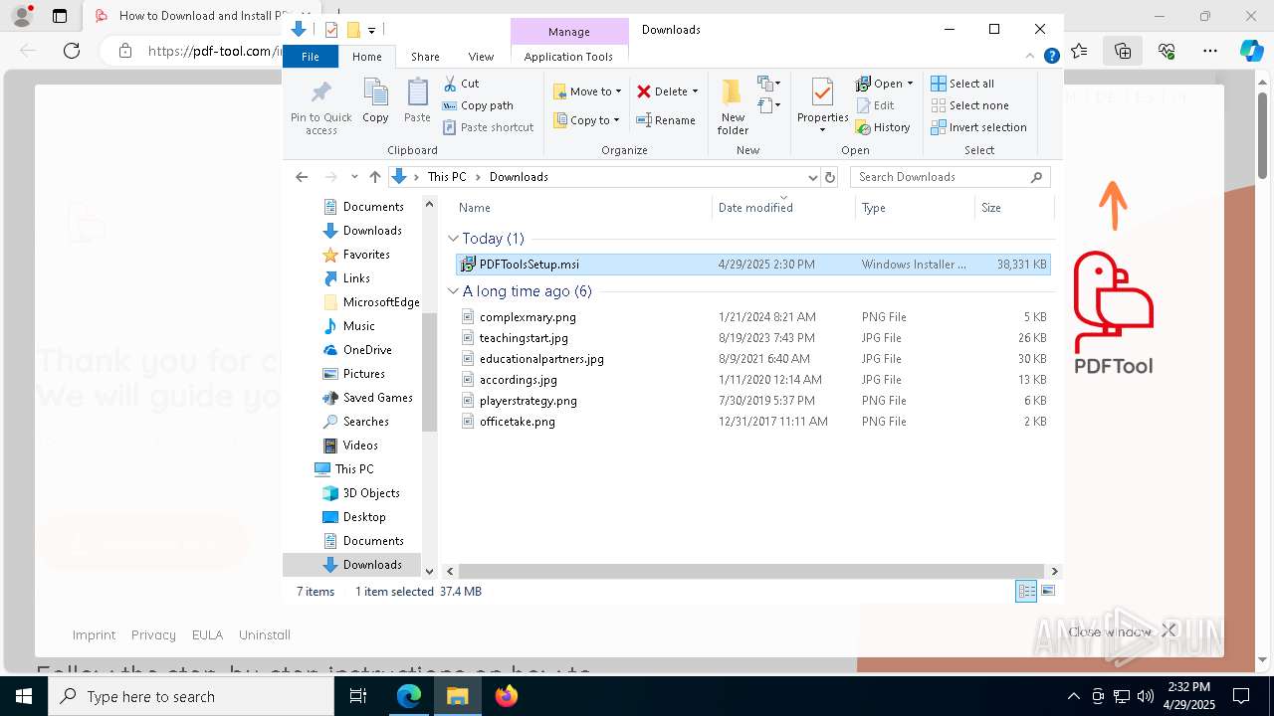Click the Manage contextual tab
Image resolution: width=1274 pixels, height=716 pixels.
tap(568, 32)
